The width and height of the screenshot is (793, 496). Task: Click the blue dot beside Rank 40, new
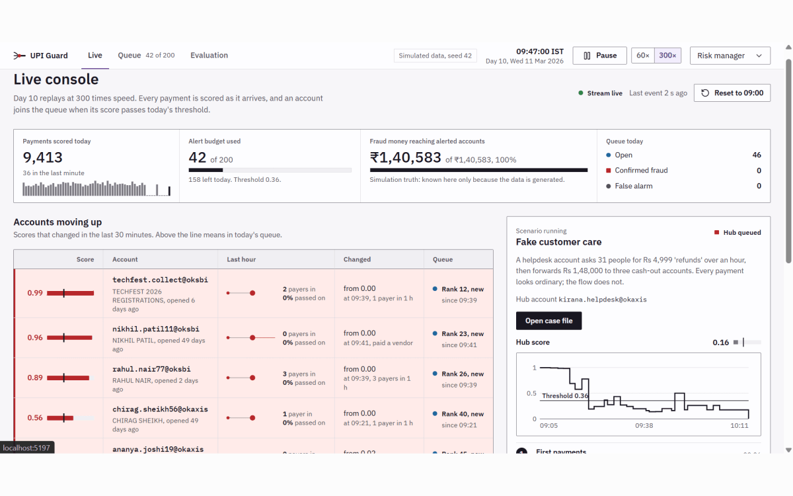pos(435,414)
